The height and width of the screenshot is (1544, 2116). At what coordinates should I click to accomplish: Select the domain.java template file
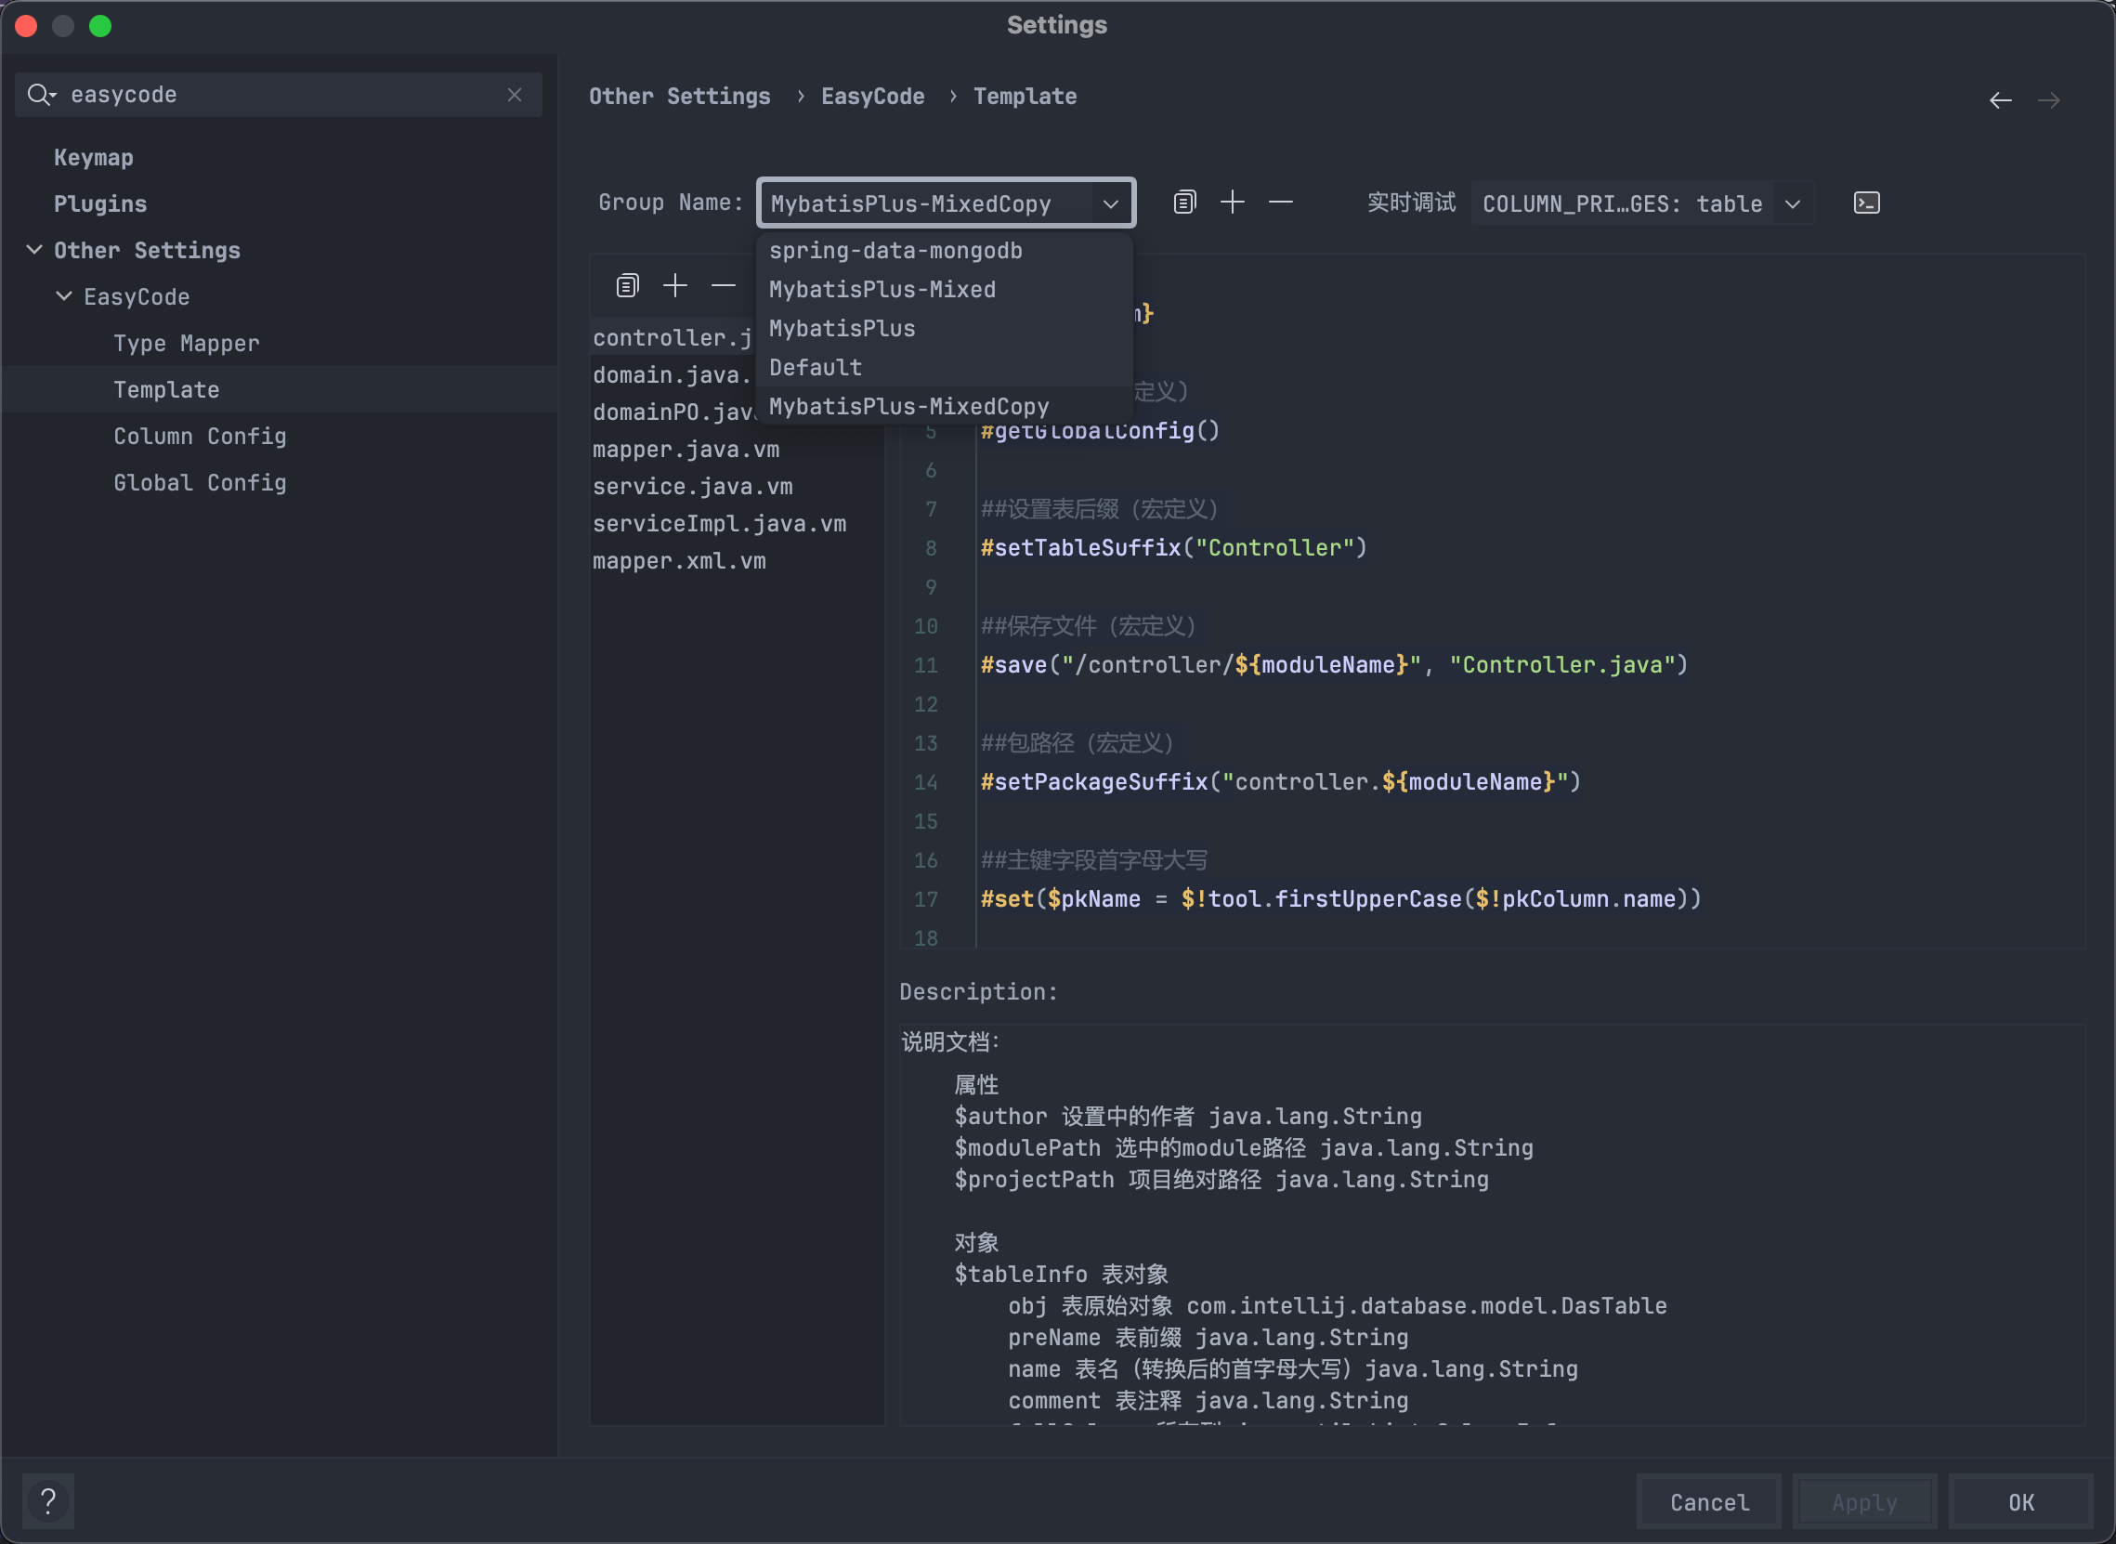(673, 374)
